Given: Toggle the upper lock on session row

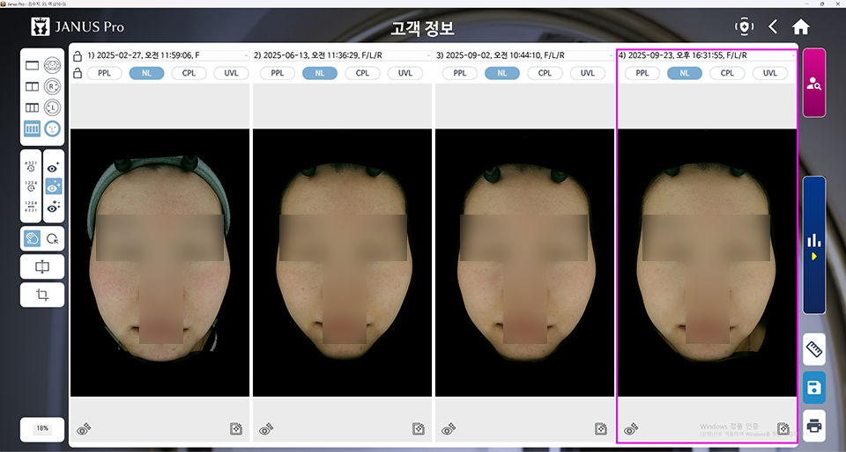Looking at the screenshot, I should (x=78, y=56).
